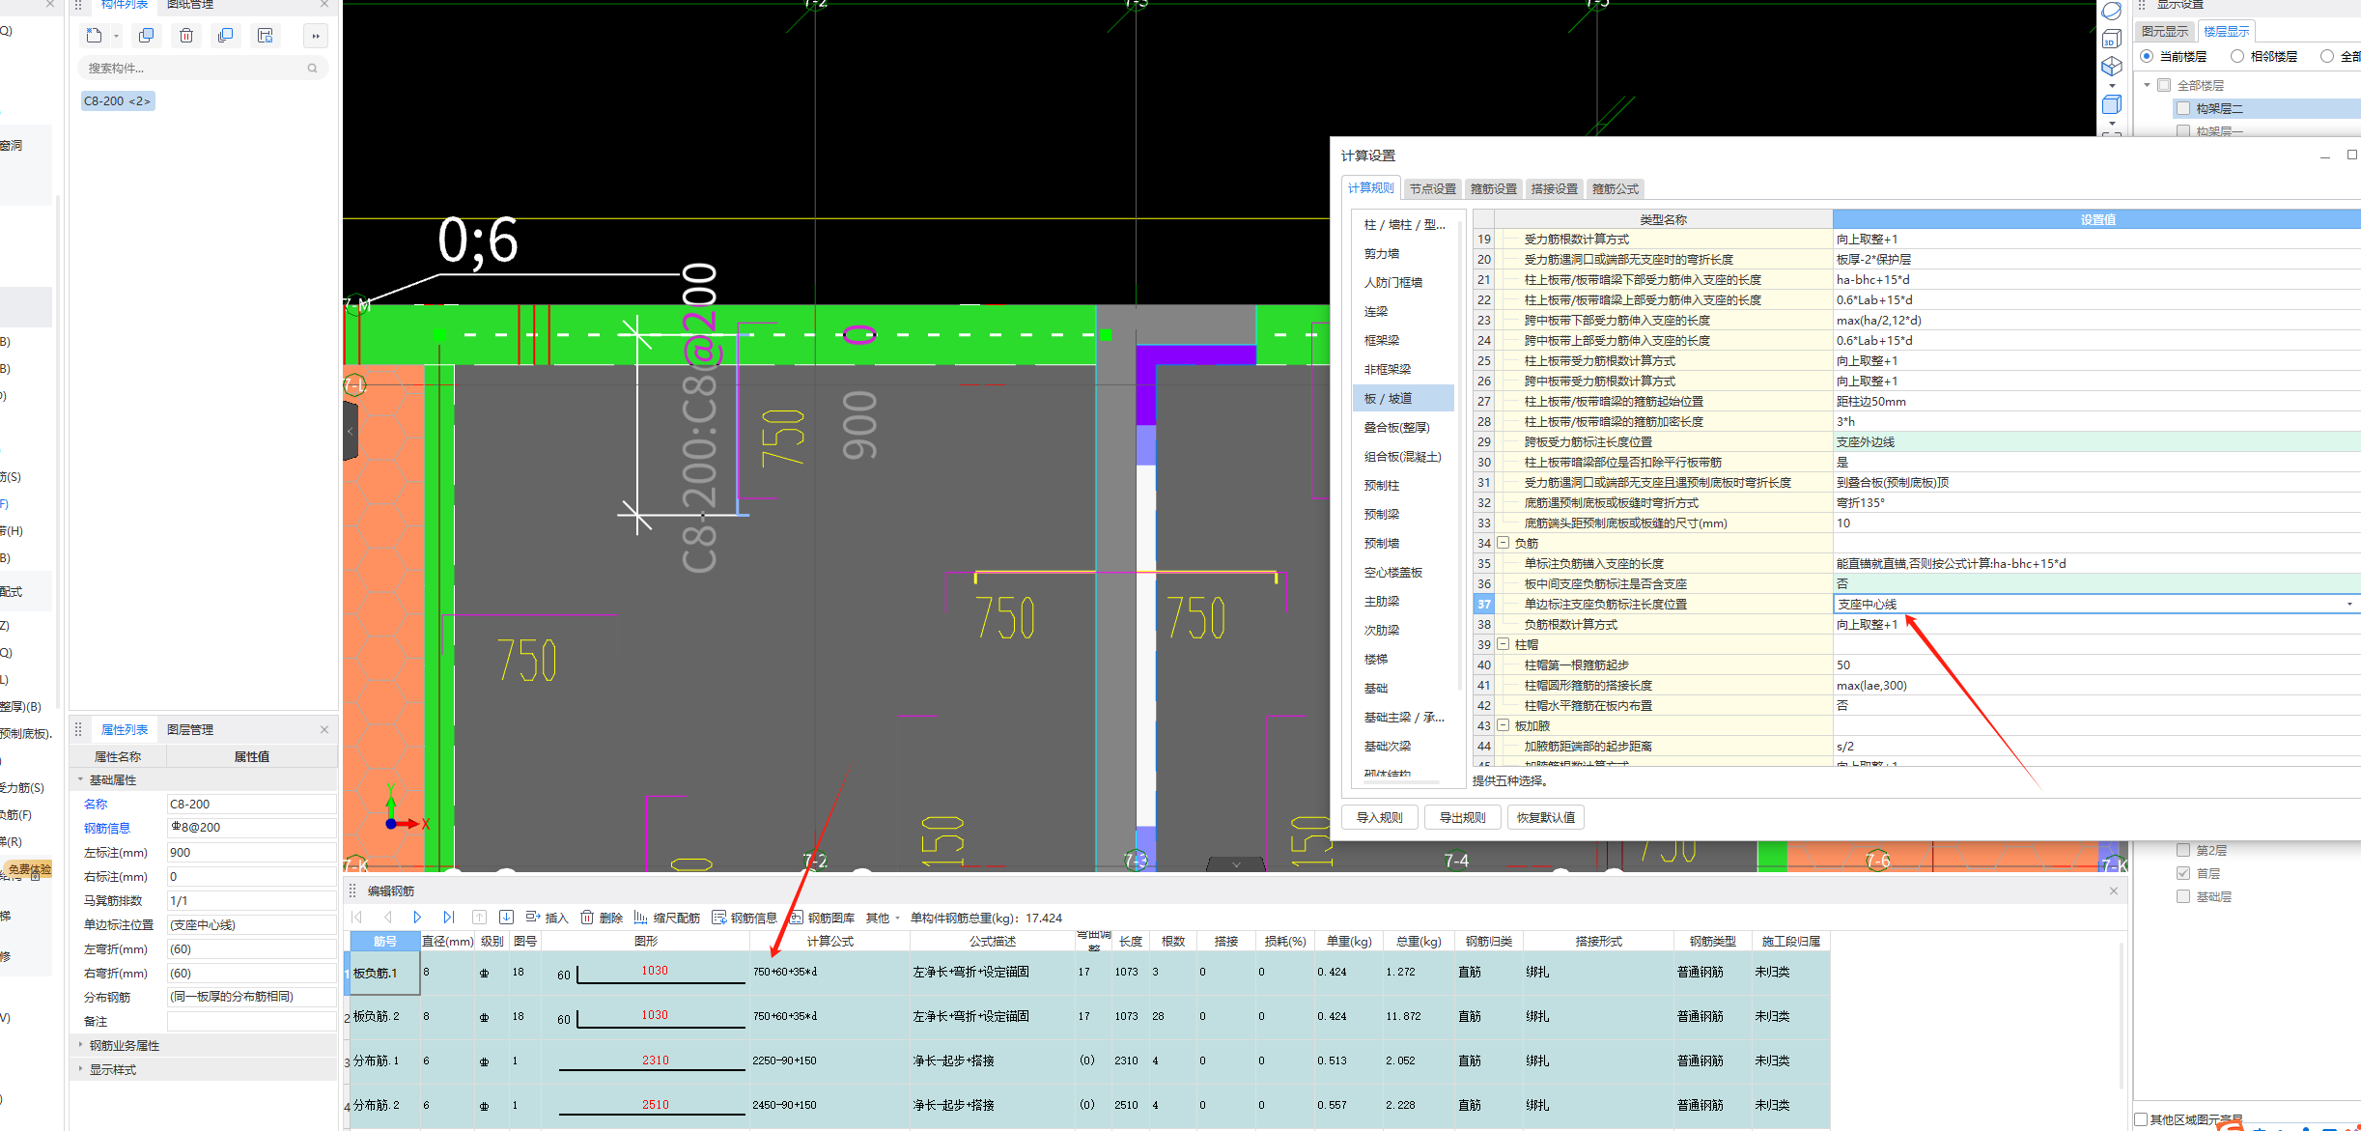The width and height of the screenshot is (2361, 1131).
Task: Collapse the 基础属性 group
Action: coord(80,779)
